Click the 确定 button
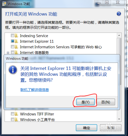Viewport: 128px width, 136px height. pos(87,128)
